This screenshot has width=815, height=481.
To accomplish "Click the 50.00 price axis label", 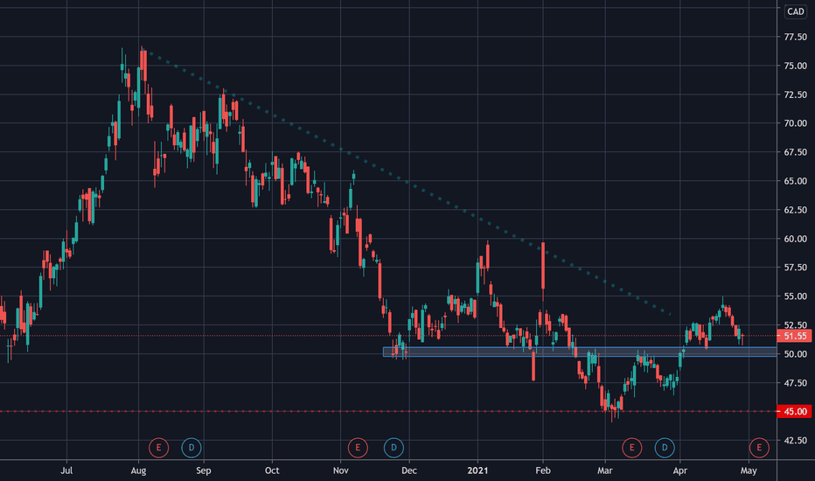I will 795,354.
